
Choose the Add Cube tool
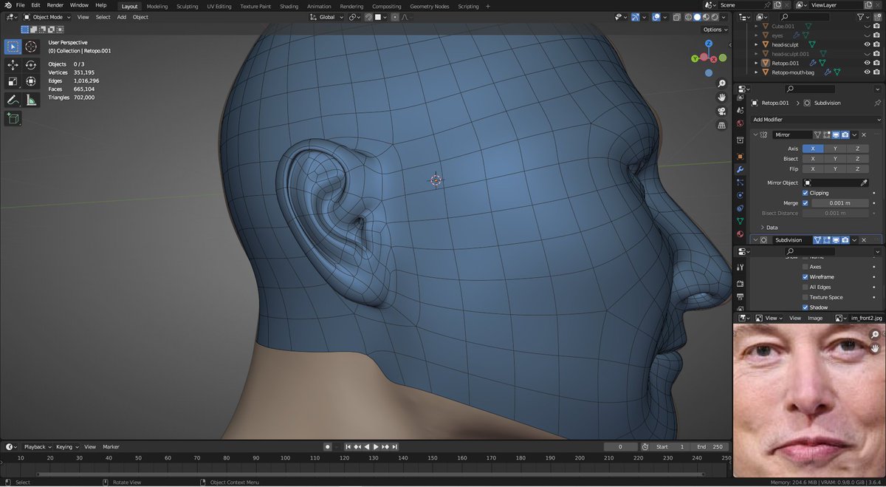click(13, 118)
